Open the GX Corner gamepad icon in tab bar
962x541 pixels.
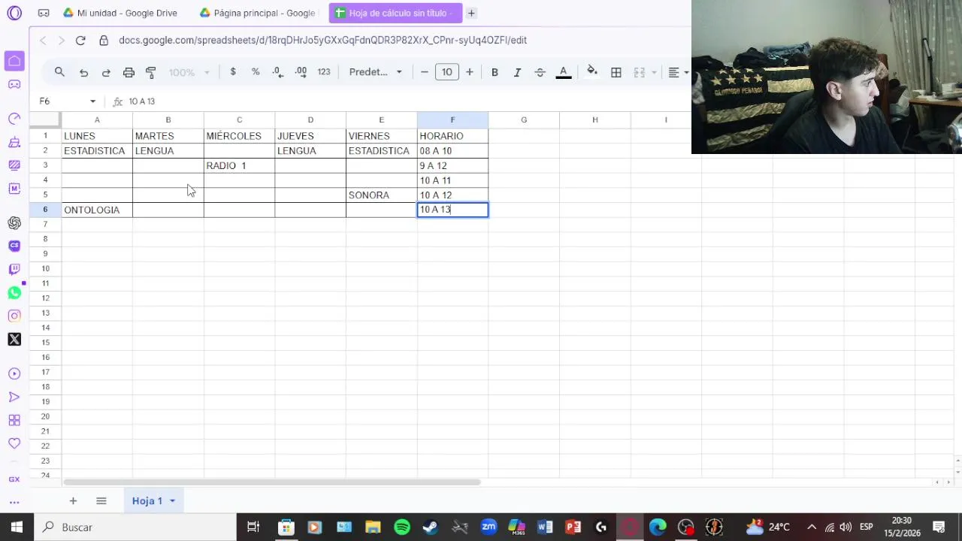pos(44,13)
